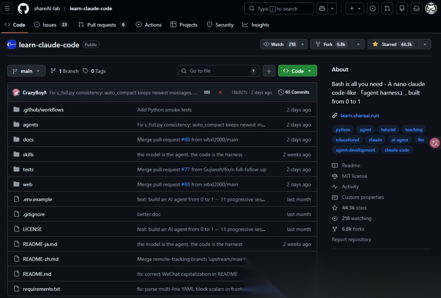This screenshot has width=441, height=298.
Task: Open the issues inbox icon in header
Action: [x=373, y=9]
